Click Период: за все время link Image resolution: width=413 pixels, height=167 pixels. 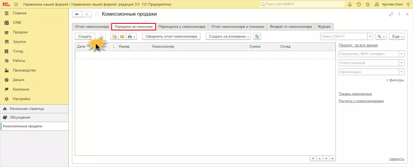coord(358,45)
